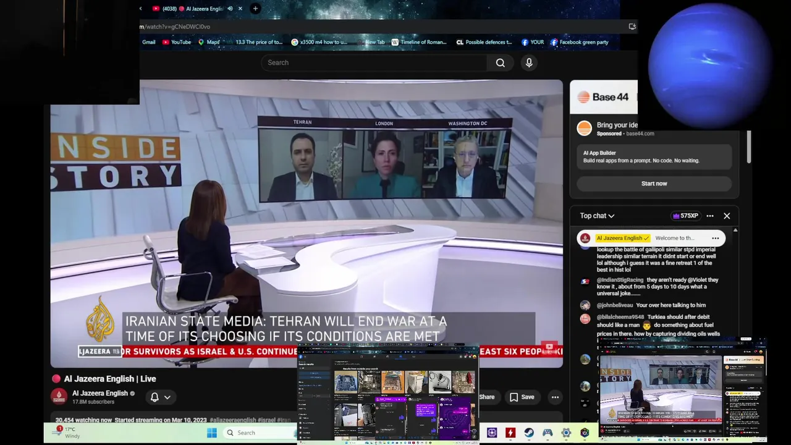Image resolution: width=791 pixels, height=445 pixels.
Task: Mute tab using speaker icon on tab
Action: click(230, 9)
